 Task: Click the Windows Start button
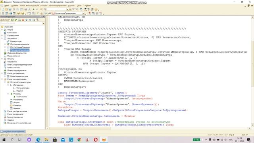(x=4, y=139)
